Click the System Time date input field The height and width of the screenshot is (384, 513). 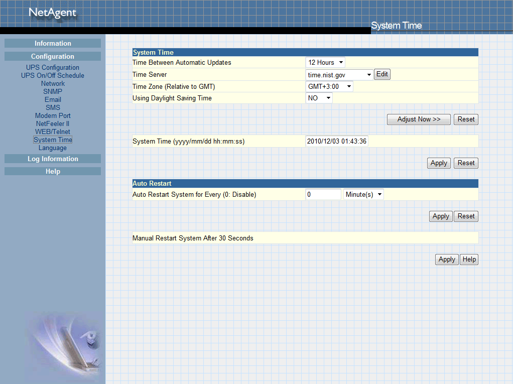click(x=337, y=142)
